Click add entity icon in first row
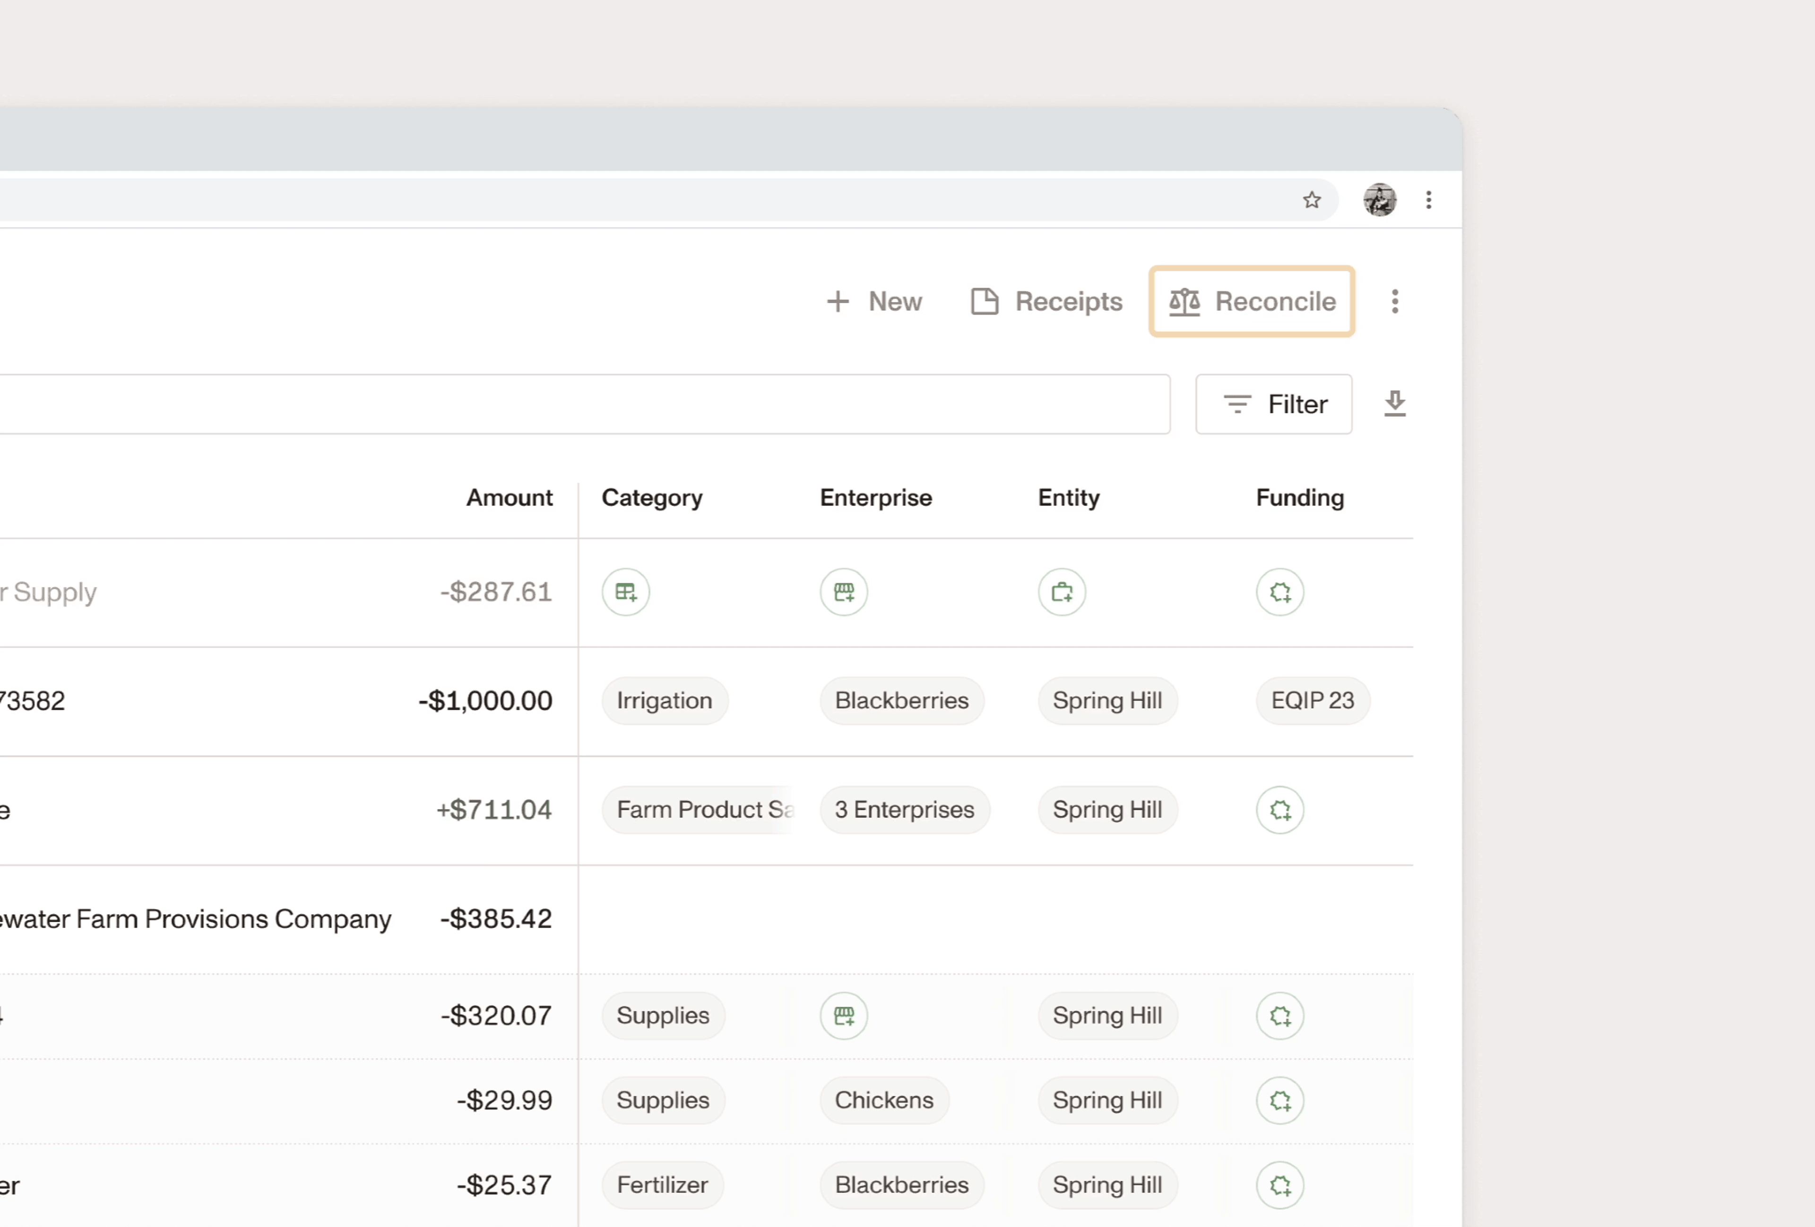This screenshot has width=1815, height=1227. [1062, 592]
